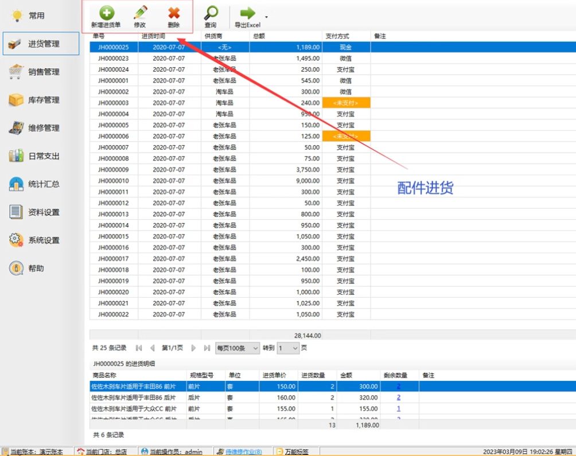Image resolution: width=576 pixels, height=456 pixels.
Task: Click the <未支付> cell of JH0000003
Action: tap(346, 103)
